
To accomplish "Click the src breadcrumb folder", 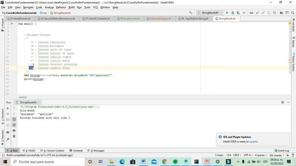I will [43, 13].
